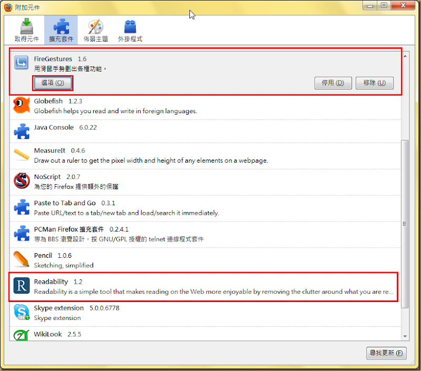Select the Java Console list entry
421x371 pixels.
(x=205, y=131)
